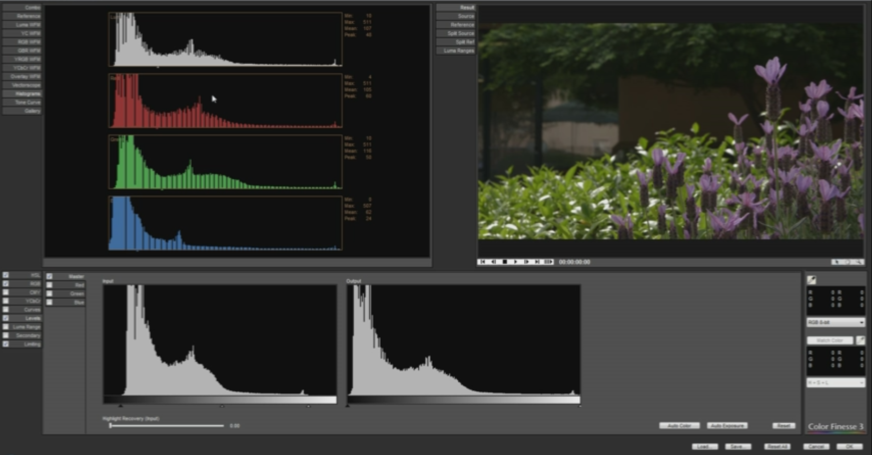
Task: Jump to the last frame of the clip
Action: (x=537, y=261)
